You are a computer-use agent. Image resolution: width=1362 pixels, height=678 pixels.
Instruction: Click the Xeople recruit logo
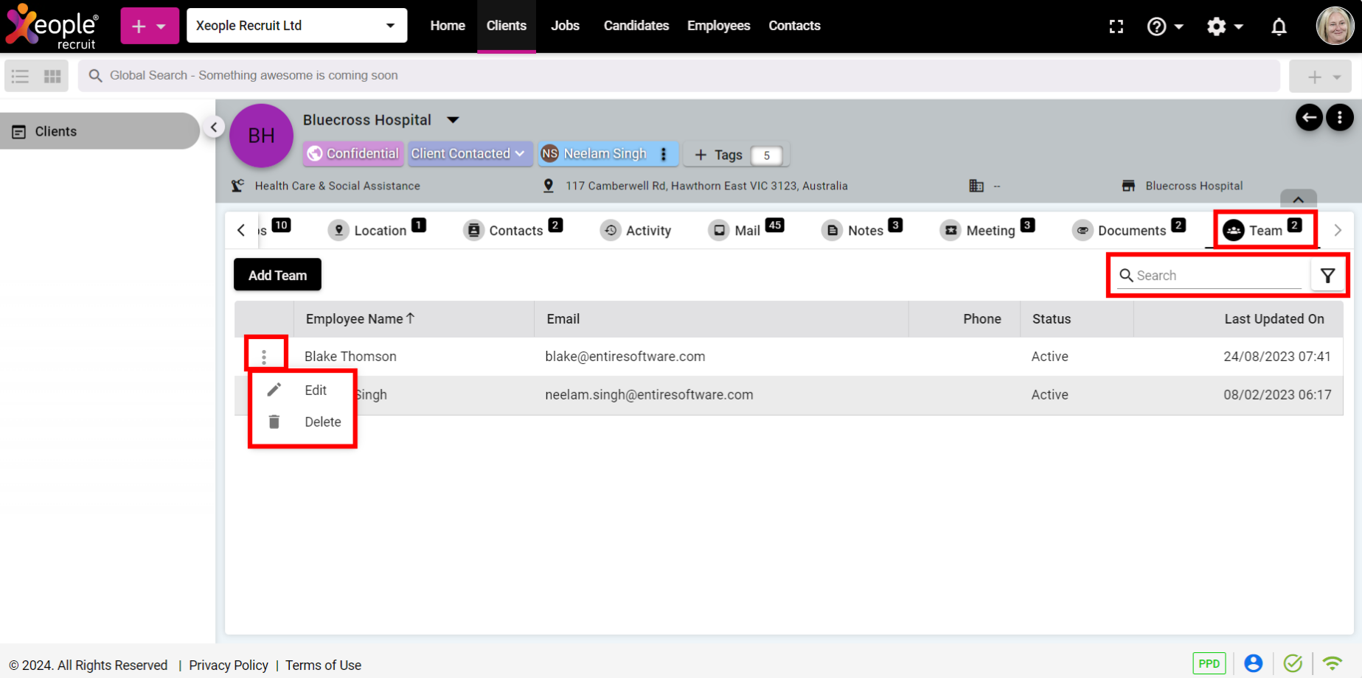click(52, 27)
